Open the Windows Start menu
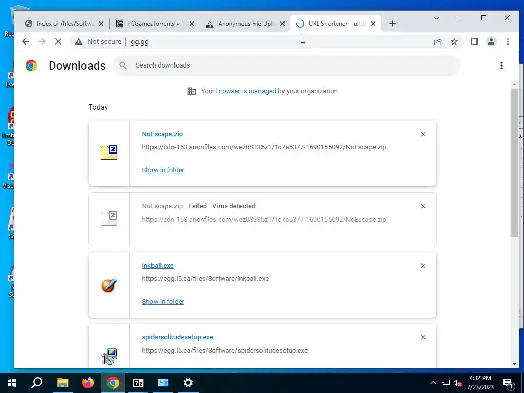Viewport: 524px width, 393px height. tap(12, 383)
